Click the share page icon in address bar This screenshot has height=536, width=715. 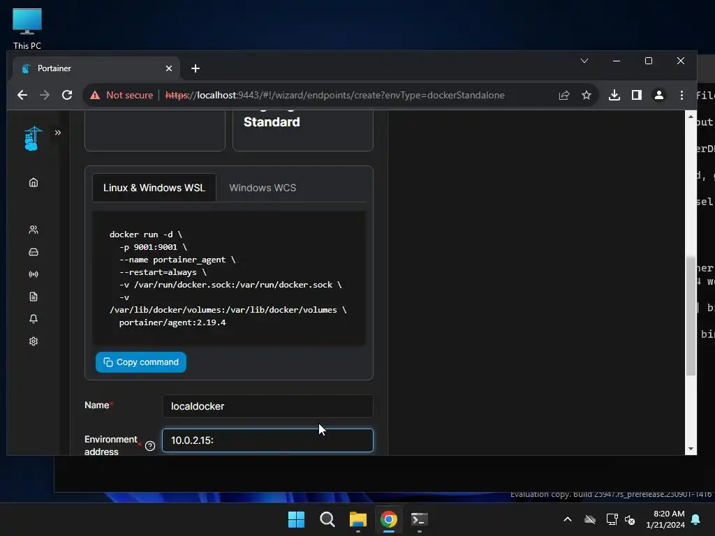coord(564,95)
